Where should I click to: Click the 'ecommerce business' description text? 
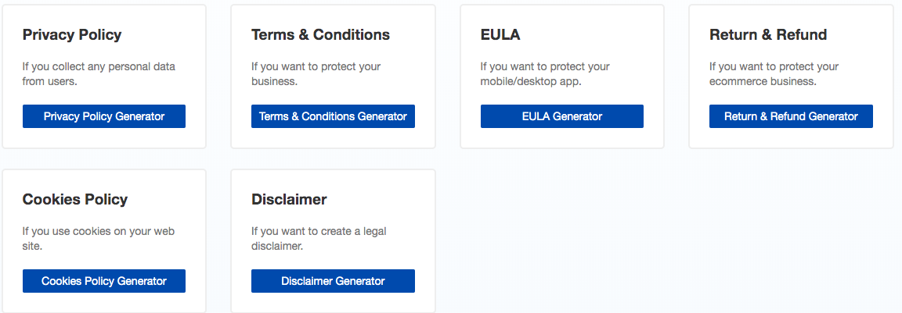(774, 73)
